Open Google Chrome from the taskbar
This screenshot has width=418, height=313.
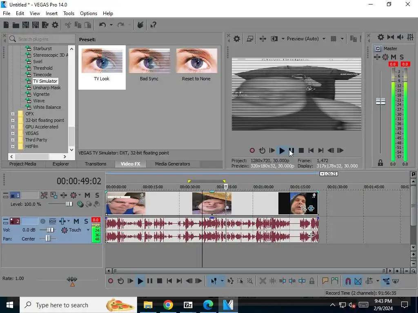[168, 305]
